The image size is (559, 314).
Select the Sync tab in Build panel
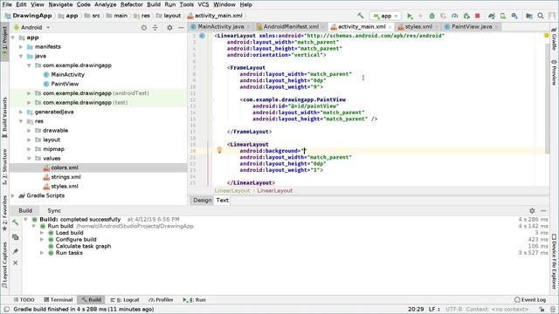(x=54, y=210)
